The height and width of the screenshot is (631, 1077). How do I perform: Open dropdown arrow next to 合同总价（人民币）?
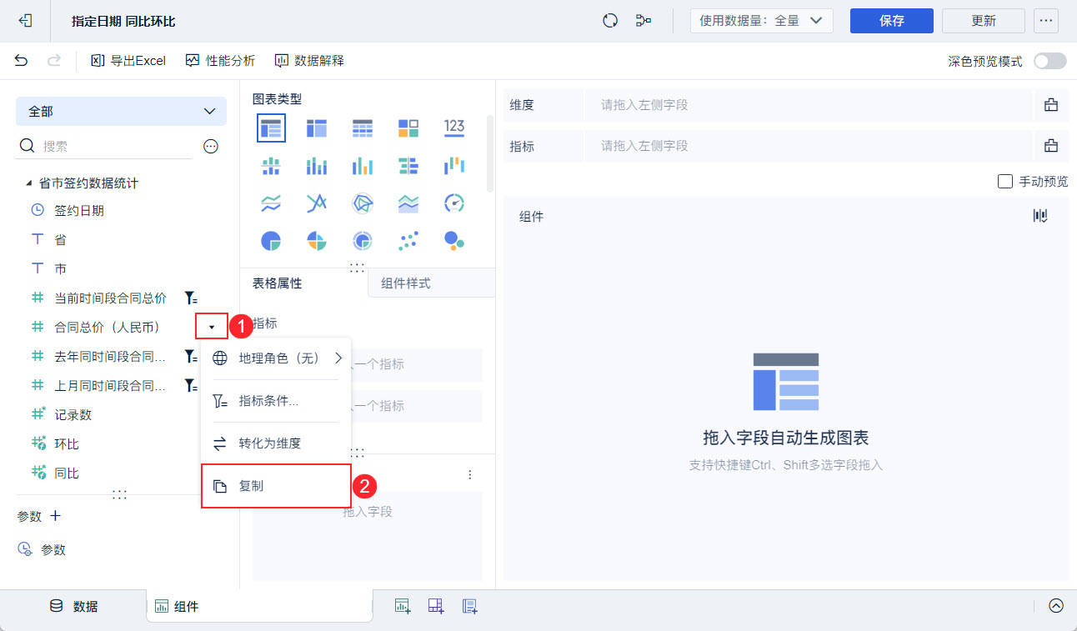(x=212, y=327)
